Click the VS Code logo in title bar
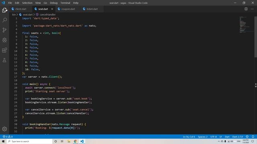Image resolution: width=257 pixels, height=144 pixels. (3, 3)
